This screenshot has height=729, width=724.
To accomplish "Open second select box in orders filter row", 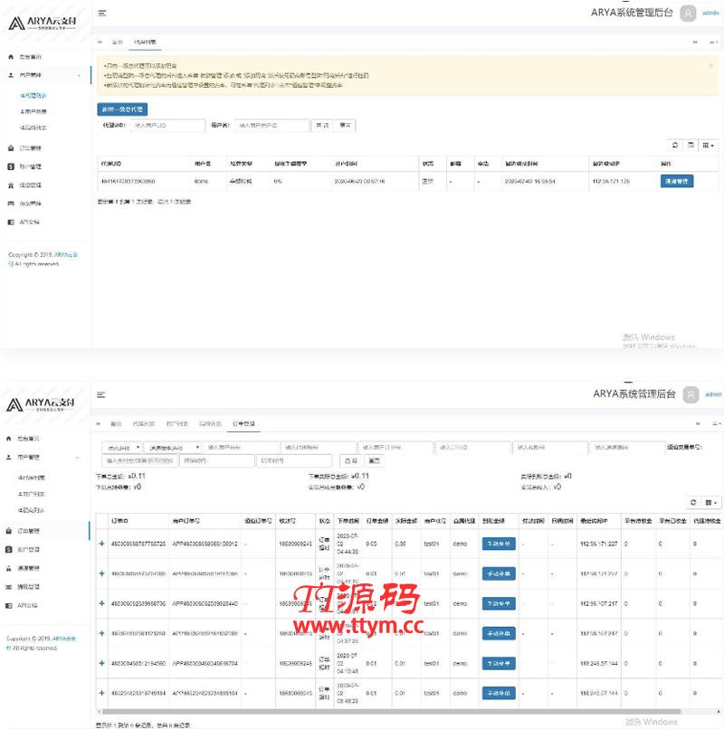I will pos(173,448).
